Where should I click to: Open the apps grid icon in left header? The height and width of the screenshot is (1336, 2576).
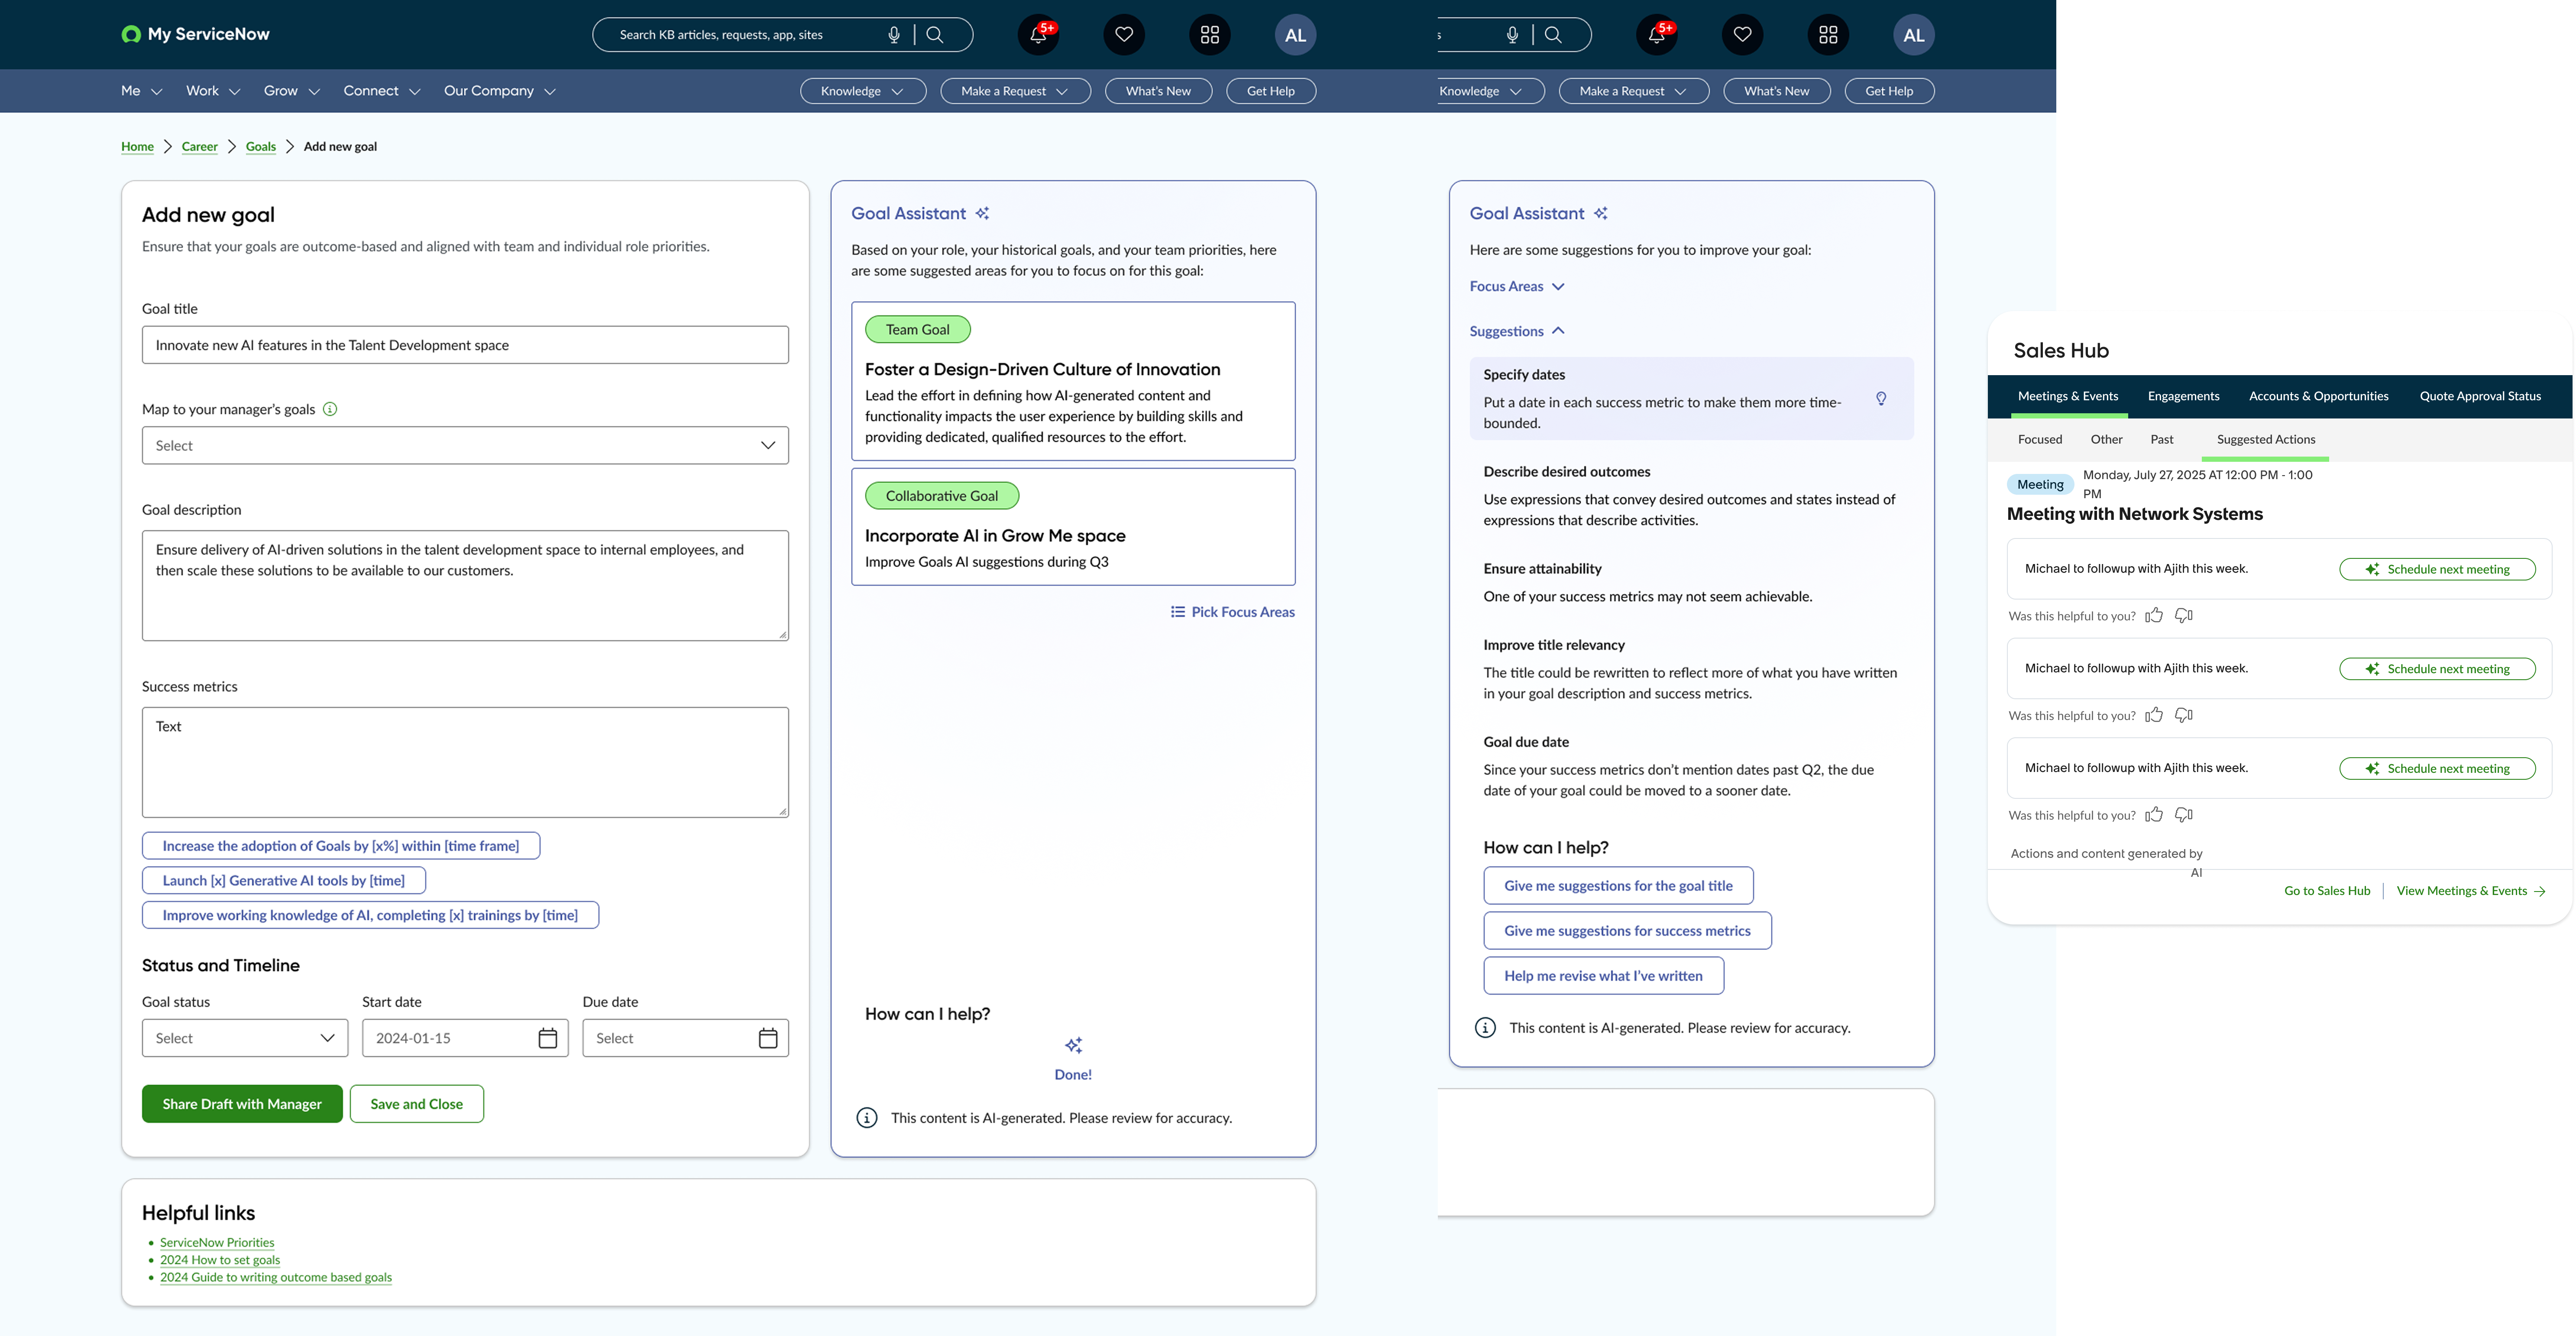point(1210,35)
